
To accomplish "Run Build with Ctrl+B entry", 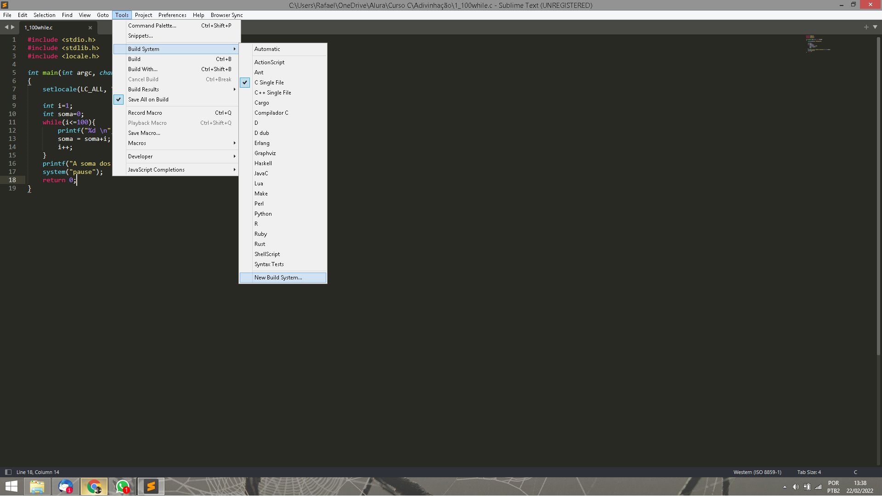I will click(x=176, y=59).
